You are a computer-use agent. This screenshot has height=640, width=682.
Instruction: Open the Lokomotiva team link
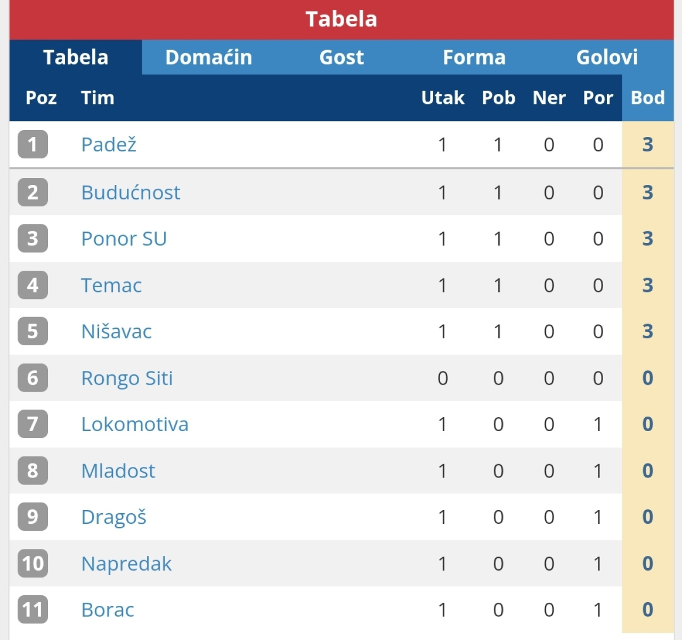(135, 424)
